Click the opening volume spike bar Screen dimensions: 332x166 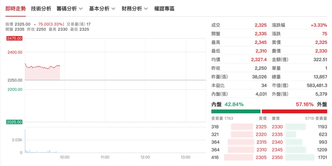click(25, 141)
